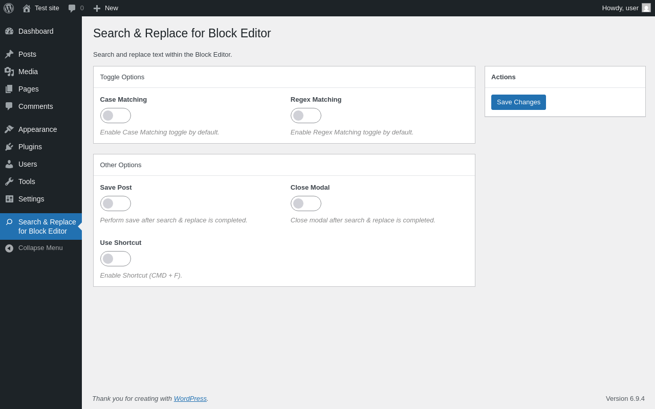Click the Save Changes button
655x409 pixels.
518,102
